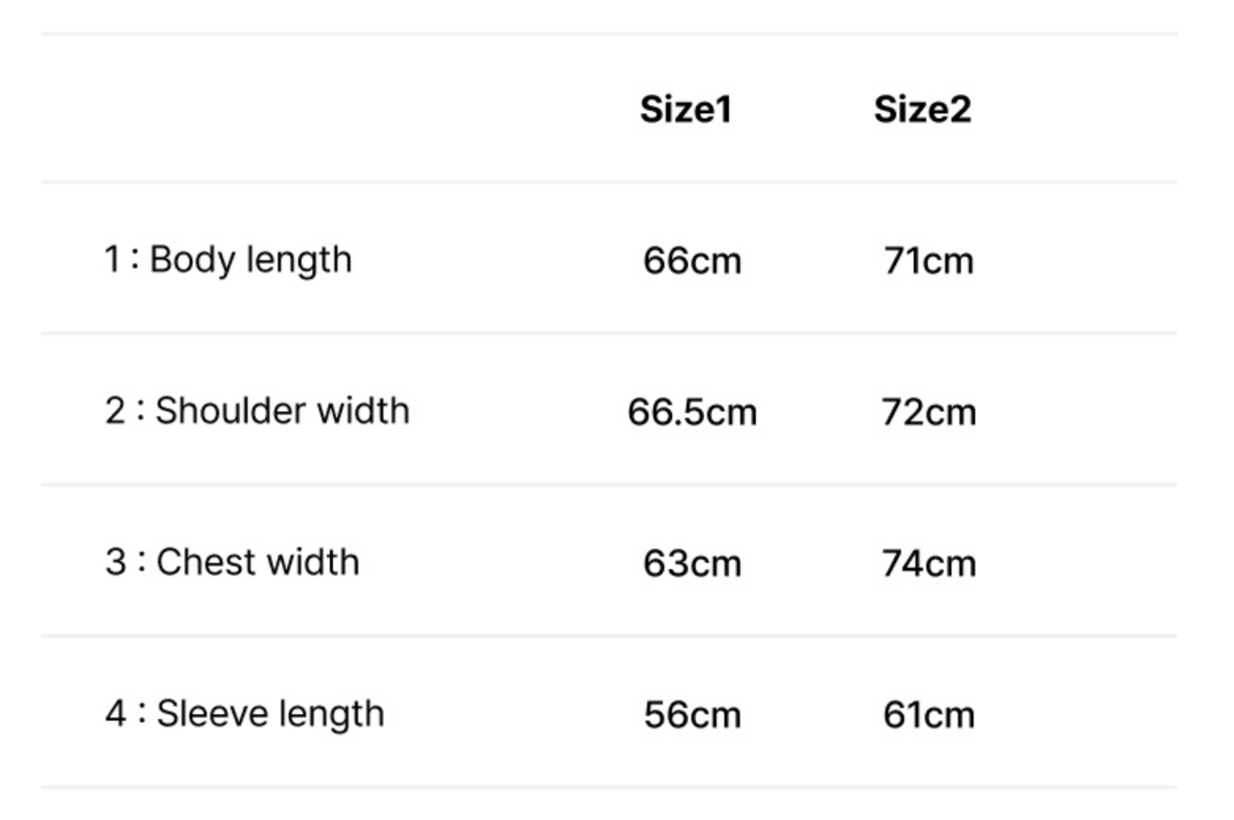Click the divider line below the Size headers
Image resolution: width=1234 pixels, height=820 pixels.
coord(608,182)
